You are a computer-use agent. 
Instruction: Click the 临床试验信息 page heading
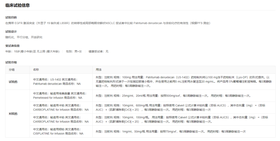click(x=18, y=5)
